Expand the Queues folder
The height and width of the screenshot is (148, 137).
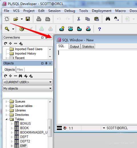click(x=6, y=102)
